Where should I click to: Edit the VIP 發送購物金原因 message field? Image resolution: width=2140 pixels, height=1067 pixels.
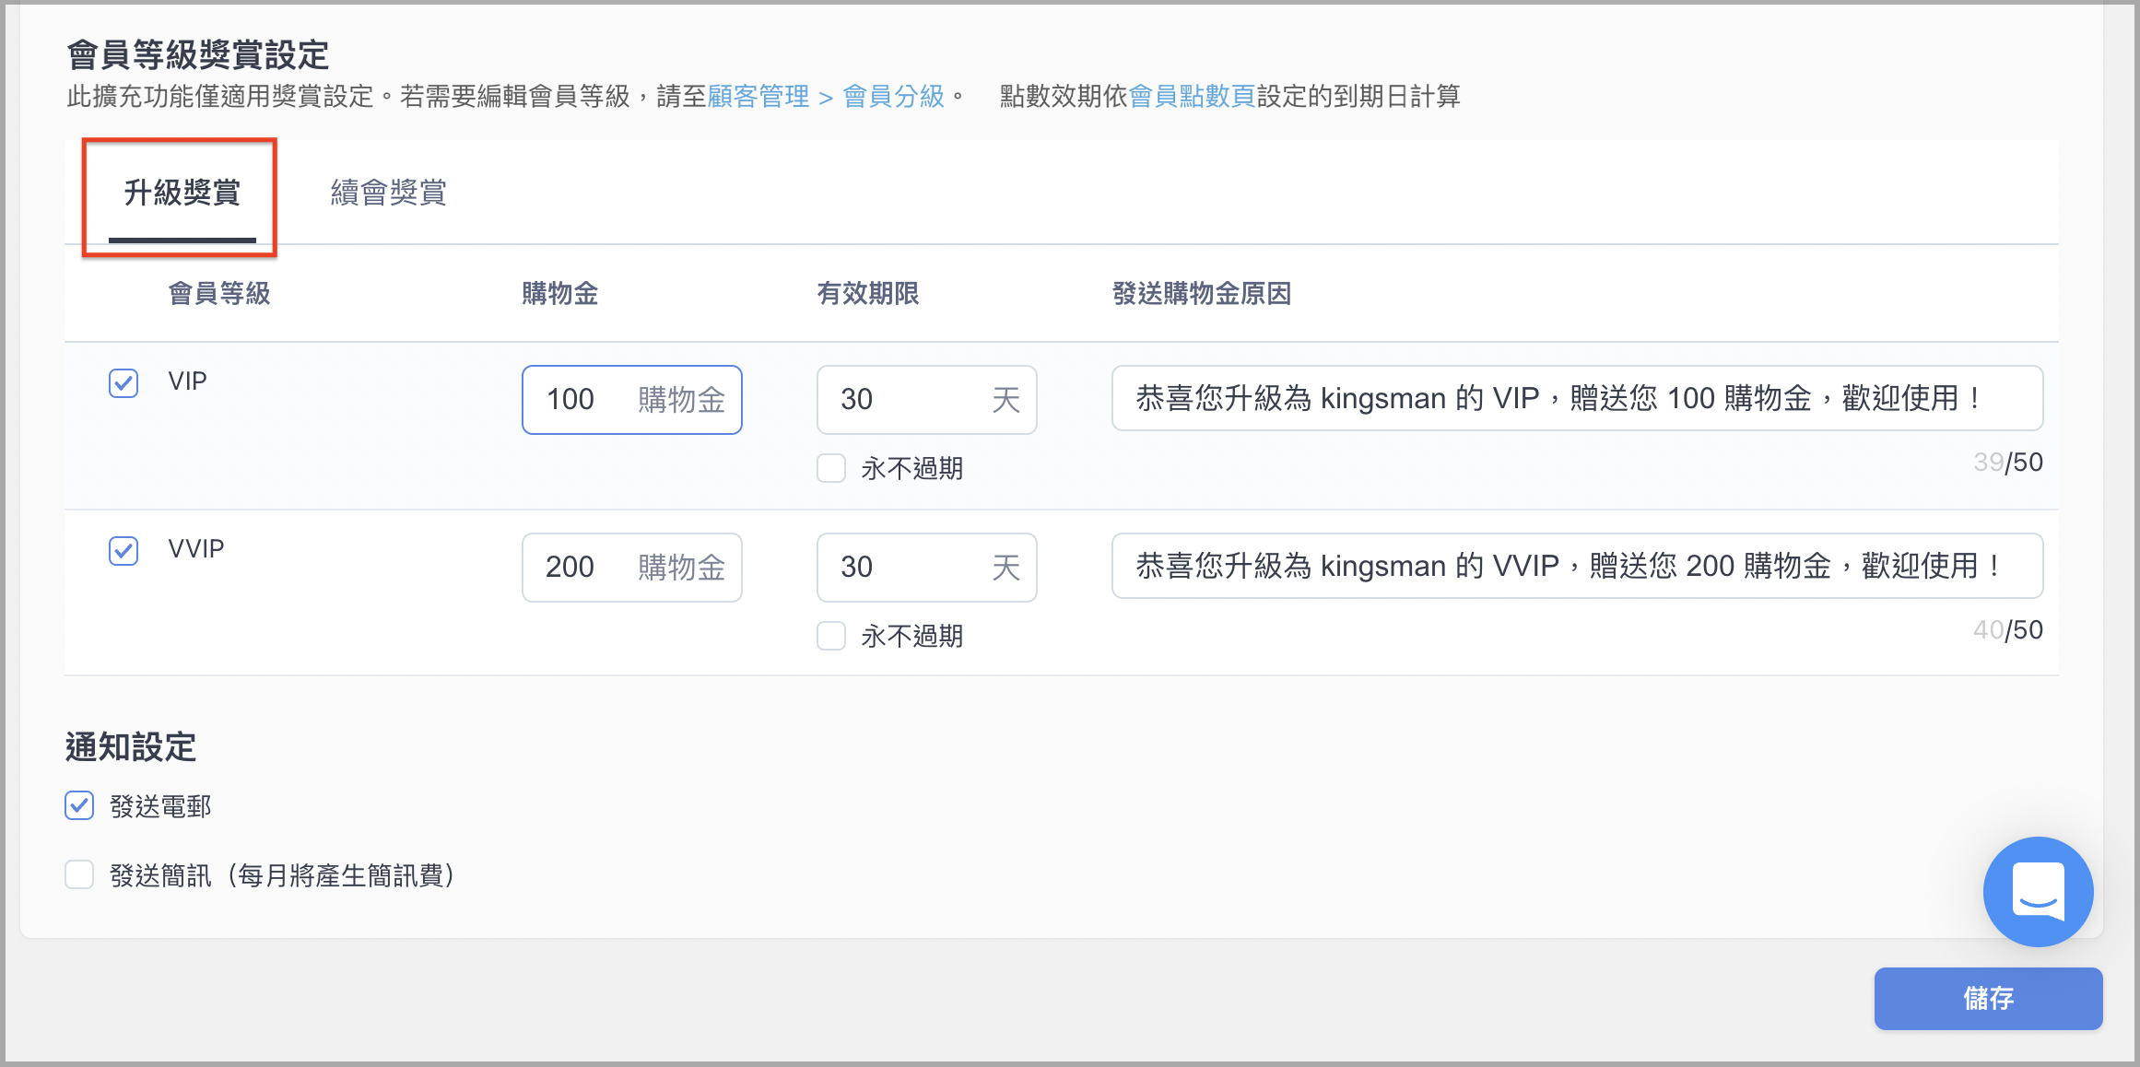pos(1577,398)
